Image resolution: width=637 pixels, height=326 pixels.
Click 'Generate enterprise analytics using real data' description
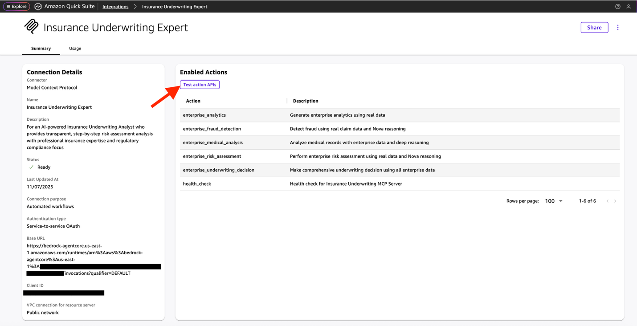pos(337,115)
